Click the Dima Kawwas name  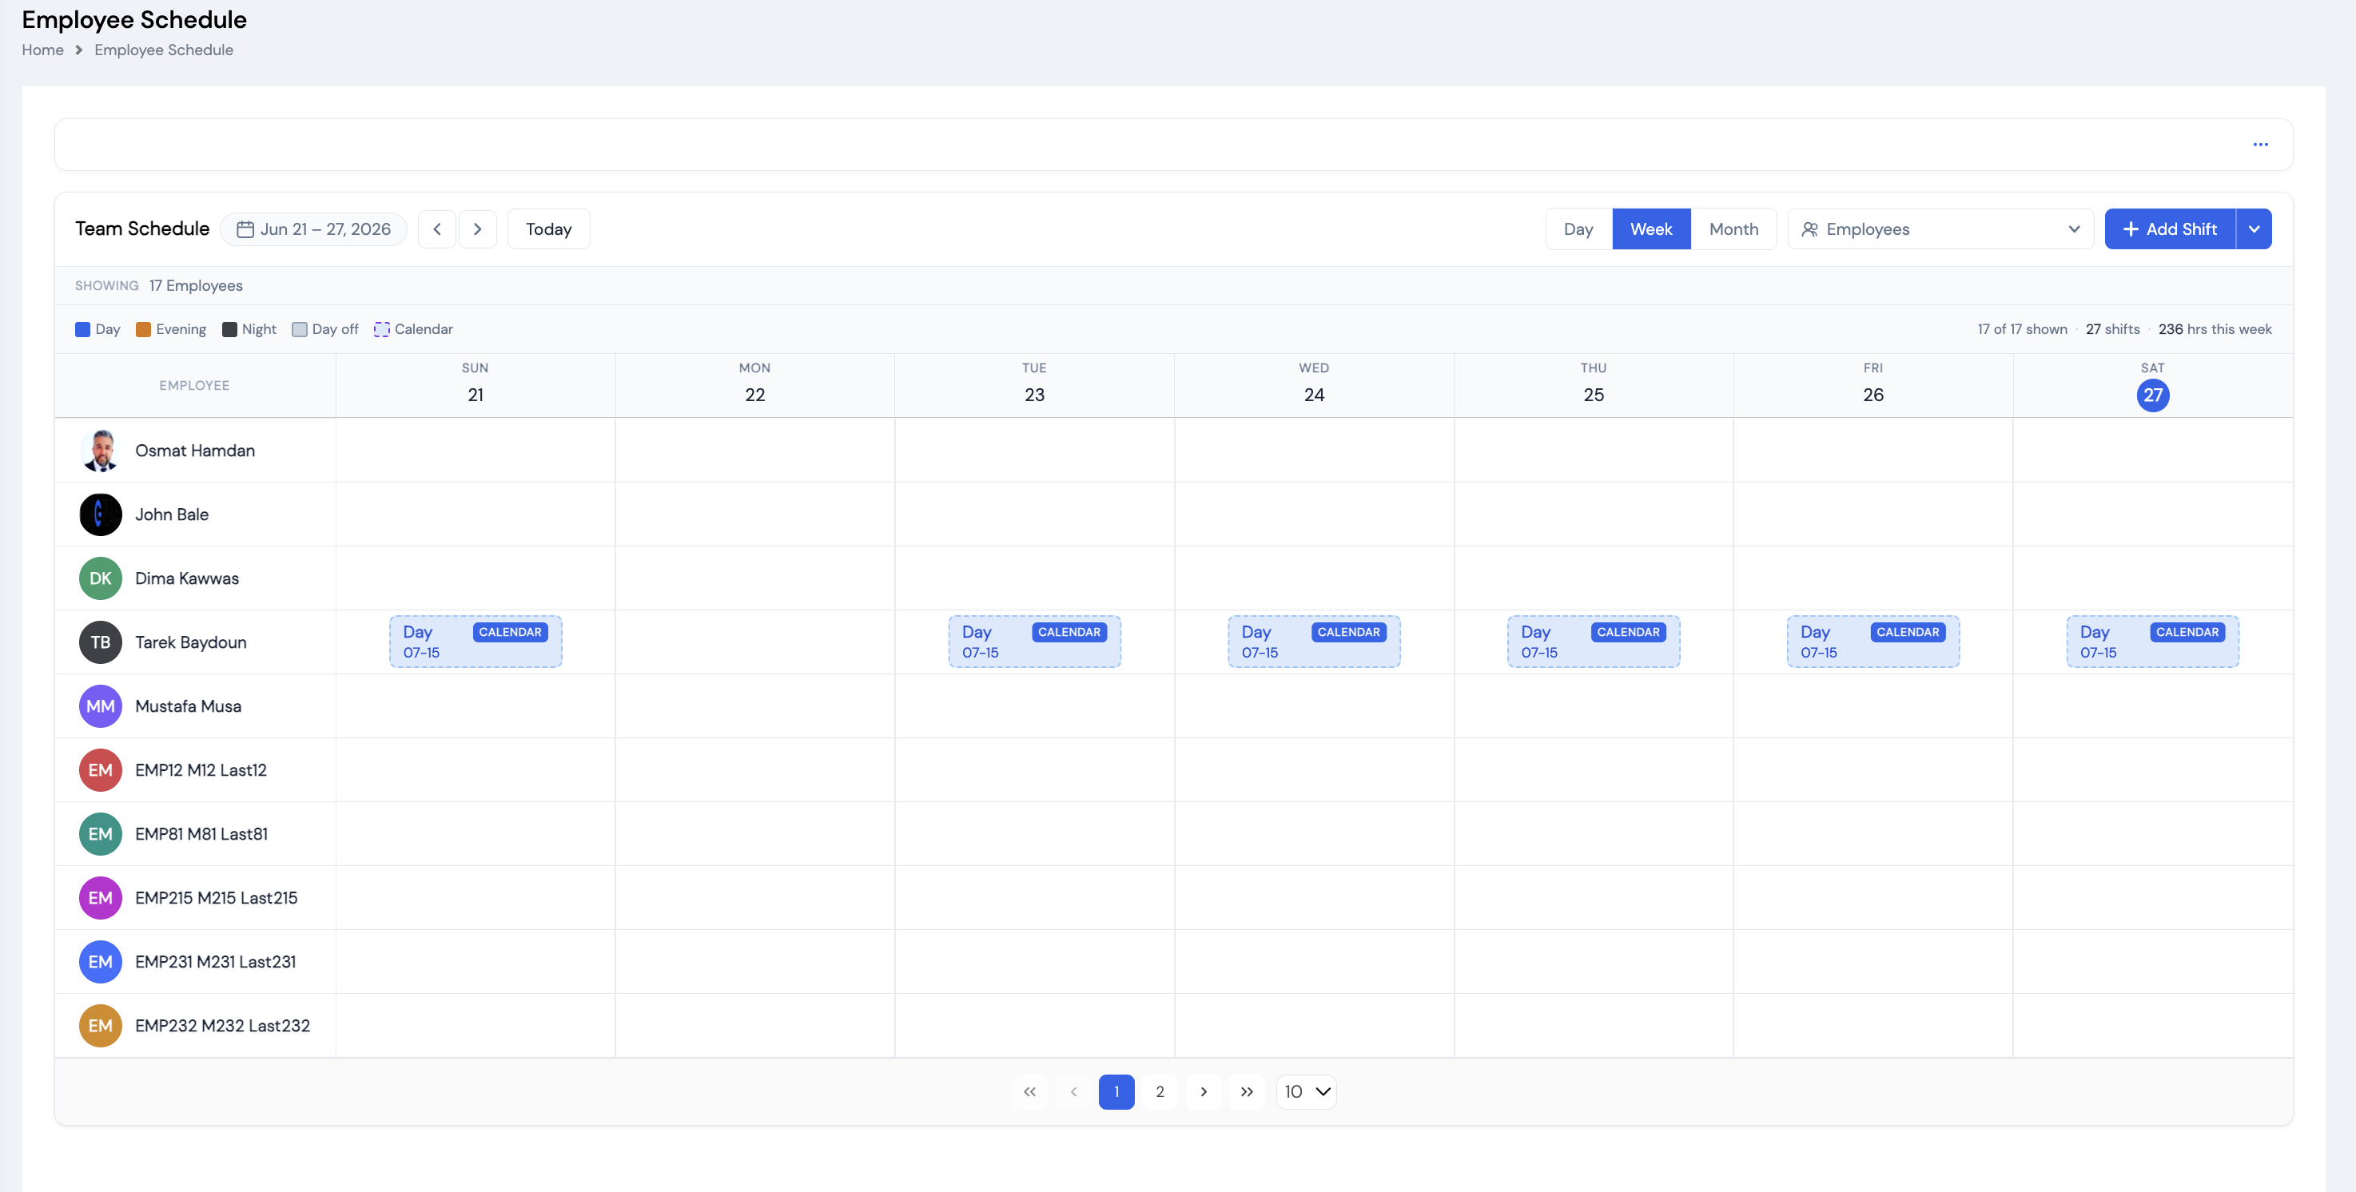[x=186, y=578]
